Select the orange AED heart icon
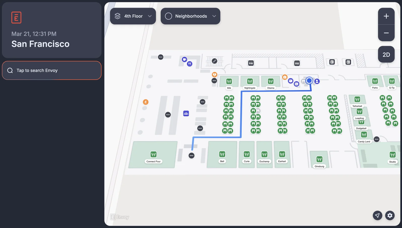Viewport: 402px width, 228px height. click(x=215, y=75)
